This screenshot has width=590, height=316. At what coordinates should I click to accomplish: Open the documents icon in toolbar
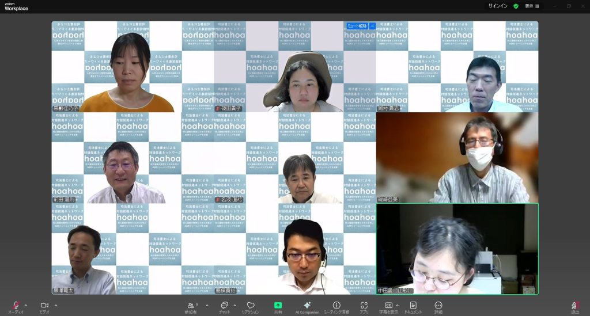[413, 305]
